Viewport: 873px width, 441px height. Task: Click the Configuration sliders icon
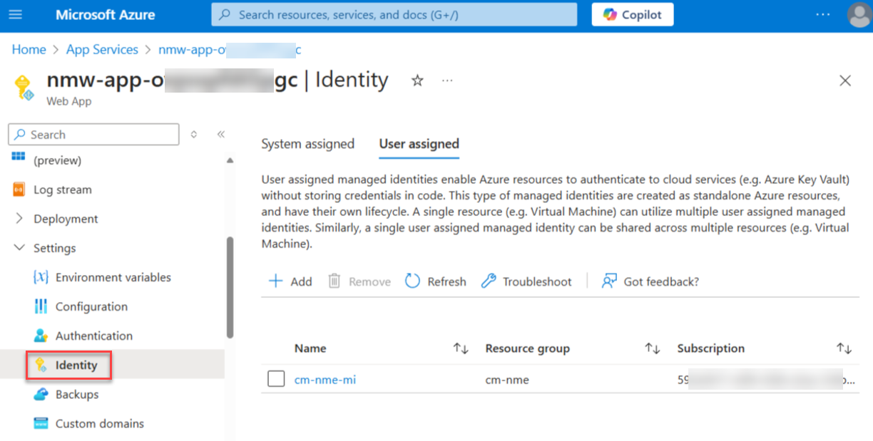[41, 306]
